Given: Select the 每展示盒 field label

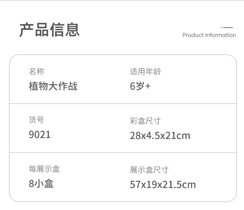Looking at the screenshot, I should point(44,169).
